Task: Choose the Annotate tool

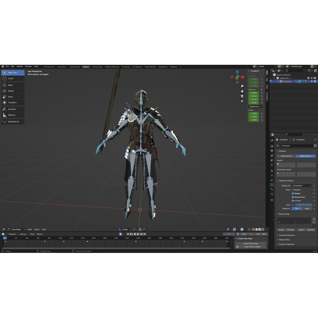Action: pyautogui.click(x=13, y=109)
